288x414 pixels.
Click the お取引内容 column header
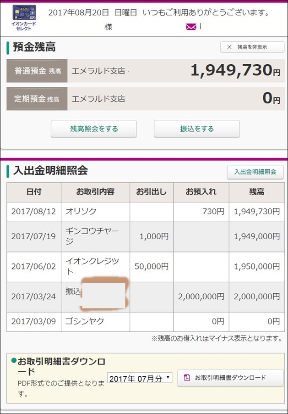(x=95, y=192)
